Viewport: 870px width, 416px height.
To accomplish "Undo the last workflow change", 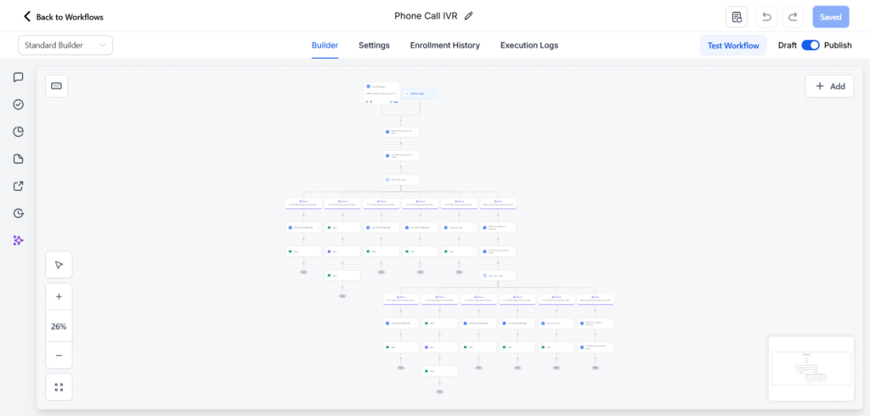I will click(767, 17).
